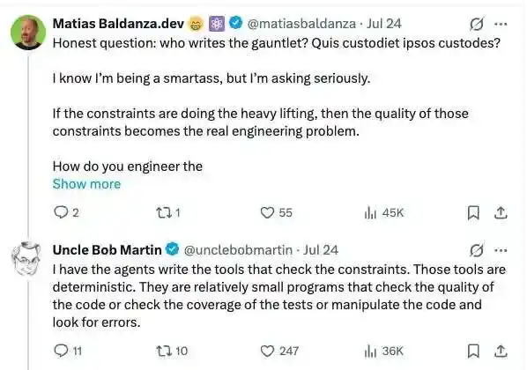Reply to Uncle Bob Martin's tweet
527x370 pixels.
point(68,351)
